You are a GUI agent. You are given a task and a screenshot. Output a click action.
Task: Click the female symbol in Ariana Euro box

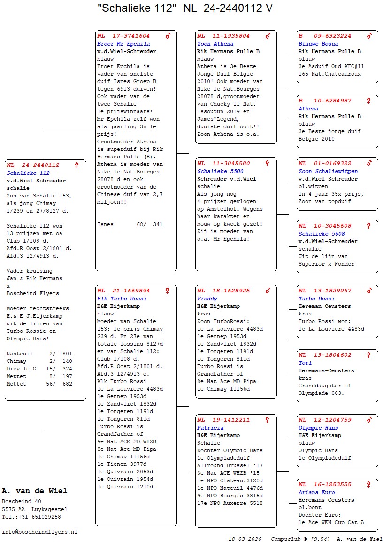coord(369,484)
